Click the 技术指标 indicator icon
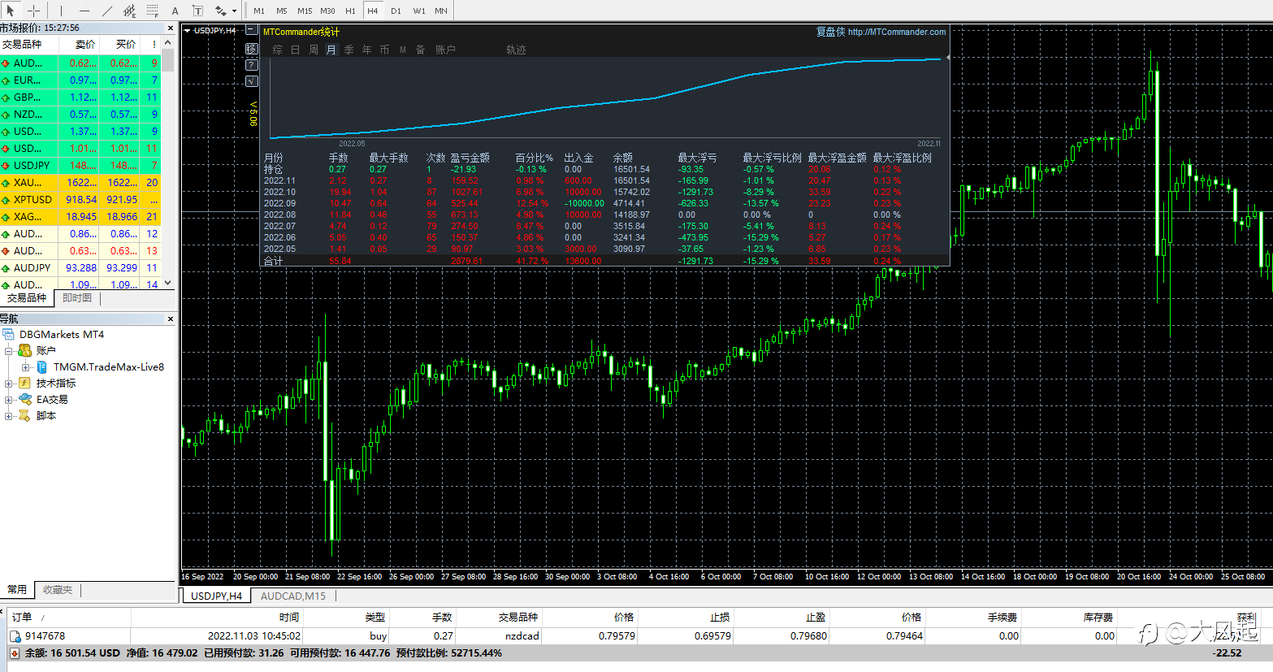1273x672 pixels. pos(24,383)
